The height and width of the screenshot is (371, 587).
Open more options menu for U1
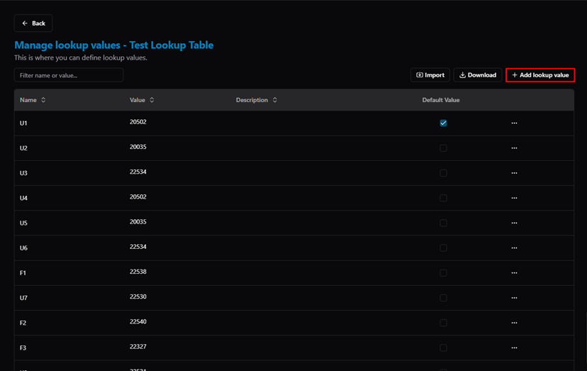tap(514, 123)
